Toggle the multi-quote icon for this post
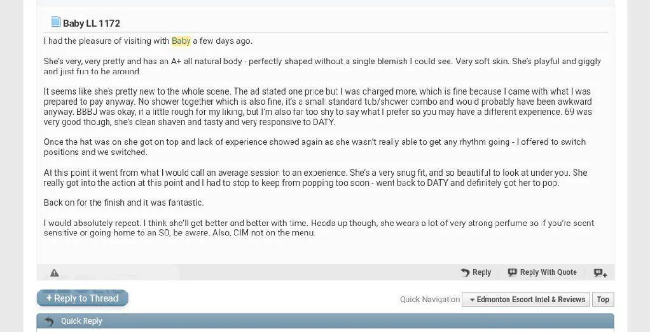 [x=600, y=273]
